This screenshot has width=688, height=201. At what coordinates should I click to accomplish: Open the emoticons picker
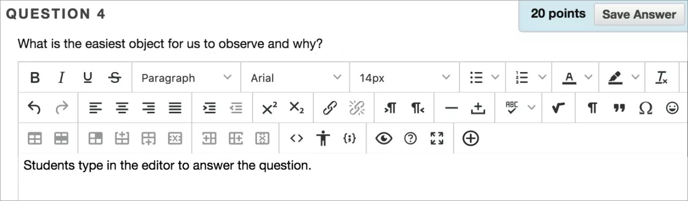coord(672,108)
